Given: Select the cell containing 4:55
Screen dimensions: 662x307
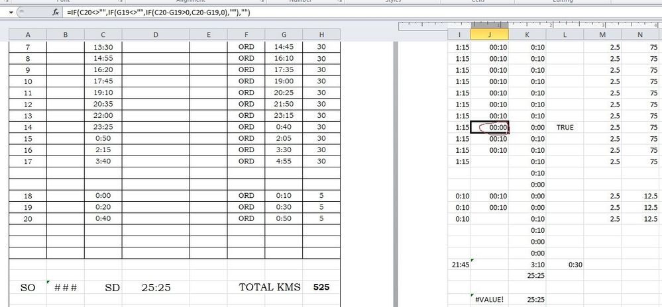Looking at the screenshot, I should point(284,161).
